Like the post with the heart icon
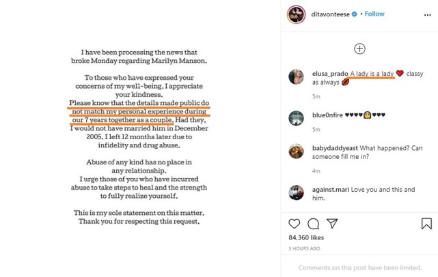This screenshot has height=277, width=438. tap(295, 224)
